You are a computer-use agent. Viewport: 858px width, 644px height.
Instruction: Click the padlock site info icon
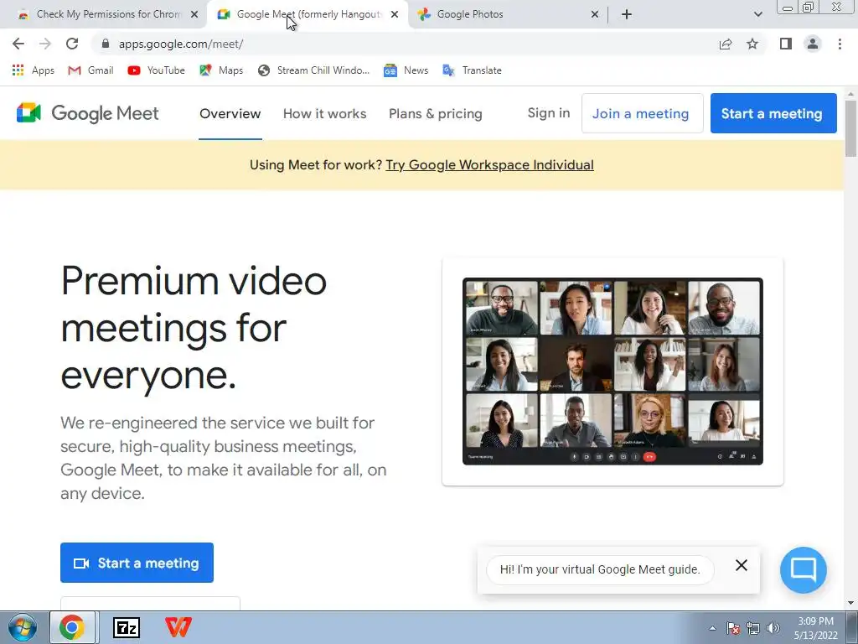tap(106, 44)
